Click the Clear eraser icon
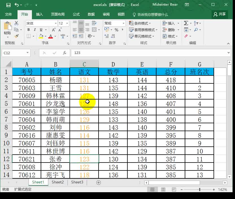 (x=186, y=36)
